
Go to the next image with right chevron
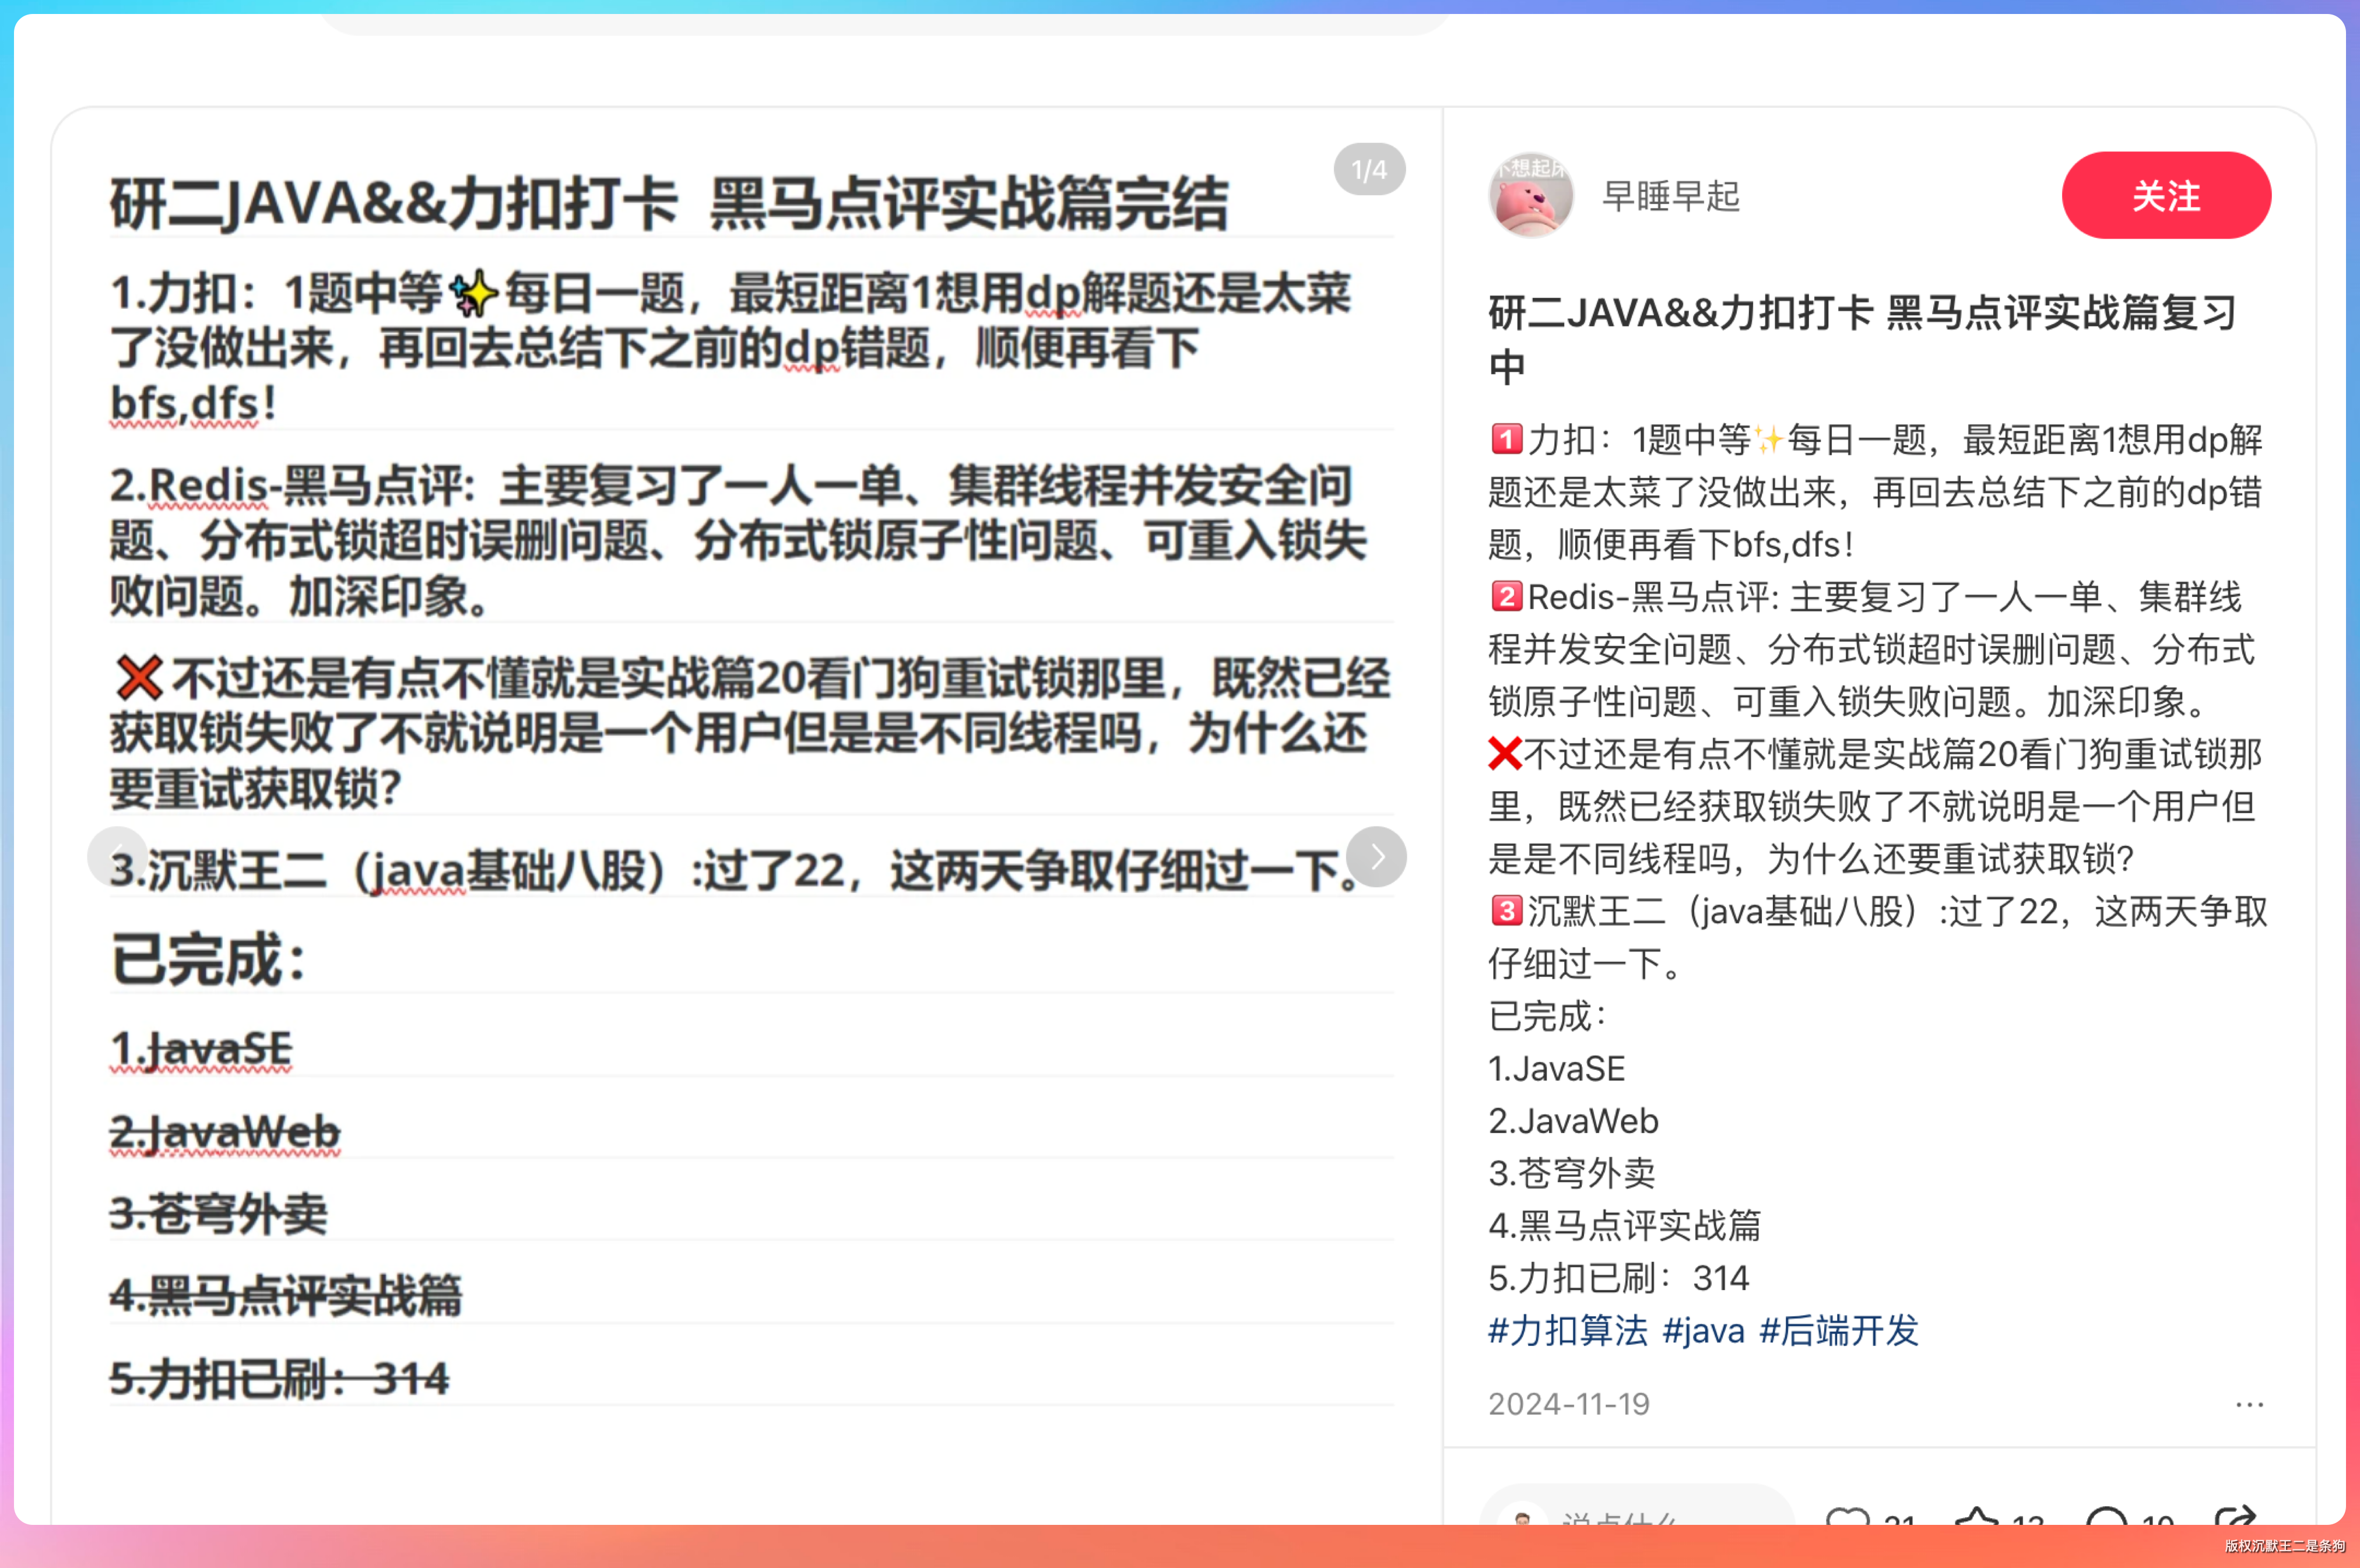point(1376,857)
